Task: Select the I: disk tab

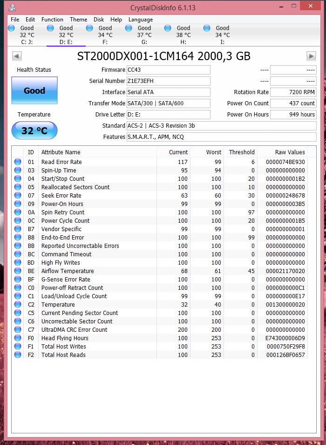Action: tap(223, 35)
